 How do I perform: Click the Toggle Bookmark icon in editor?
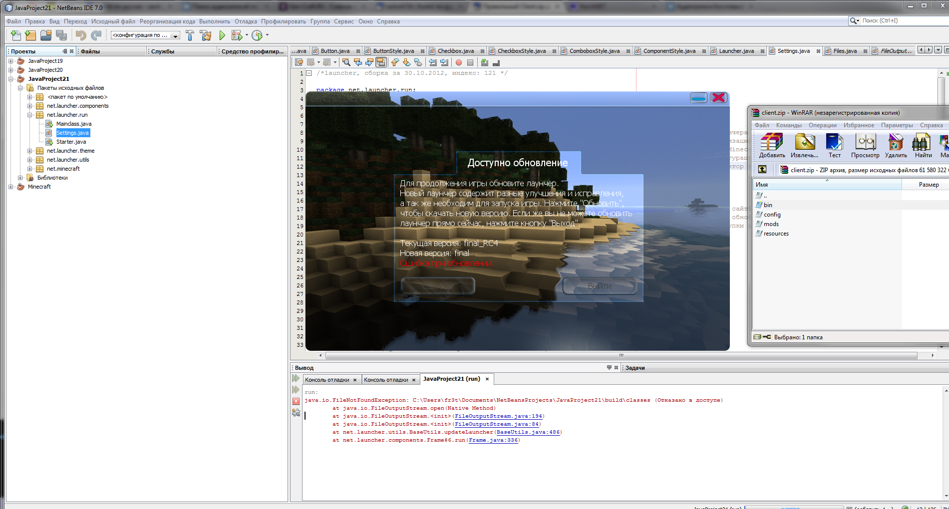[x=418, y=62]
